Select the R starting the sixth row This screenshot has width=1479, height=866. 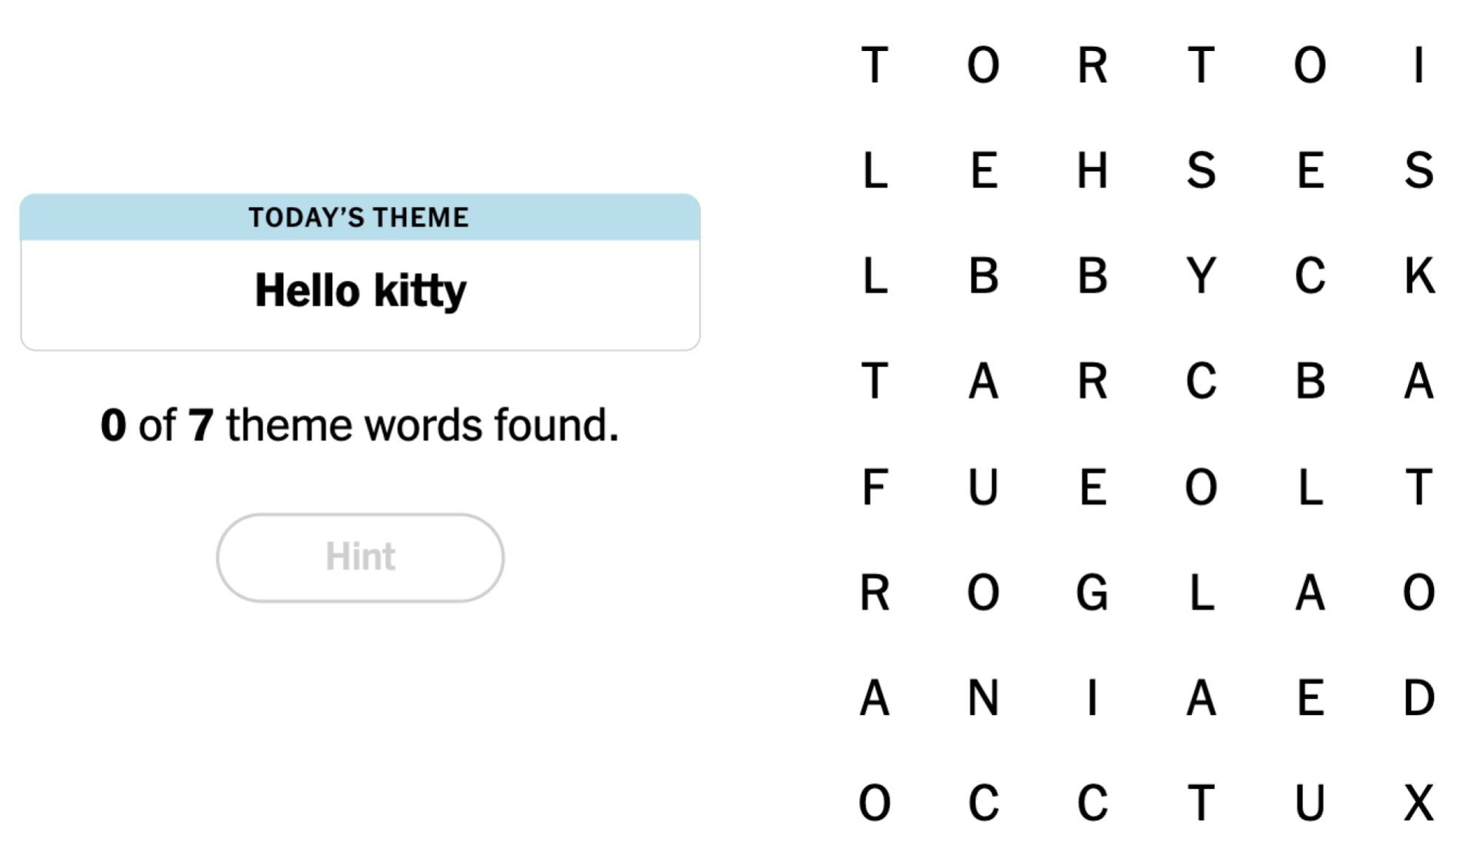pos(874,591)
